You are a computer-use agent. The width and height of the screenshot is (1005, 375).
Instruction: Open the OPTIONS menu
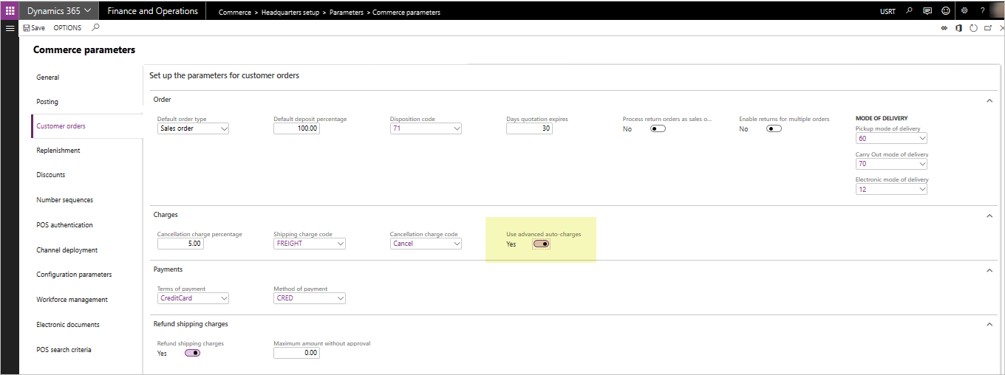click(x=67, y=28)
